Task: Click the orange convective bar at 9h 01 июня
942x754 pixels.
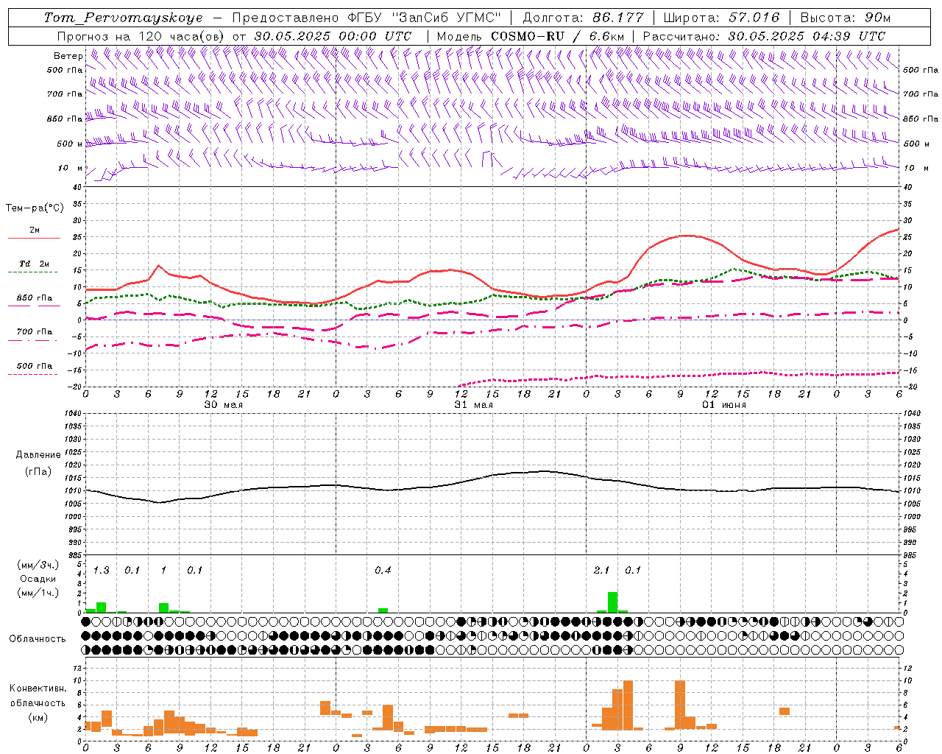Action: click(680, 705)
